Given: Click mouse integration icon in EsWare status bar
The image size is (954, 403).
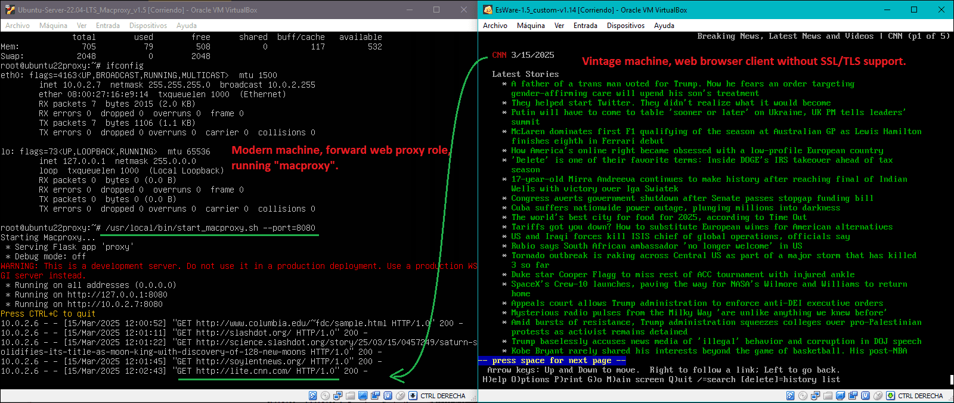Looking at the screenshot, I should 878,395.
